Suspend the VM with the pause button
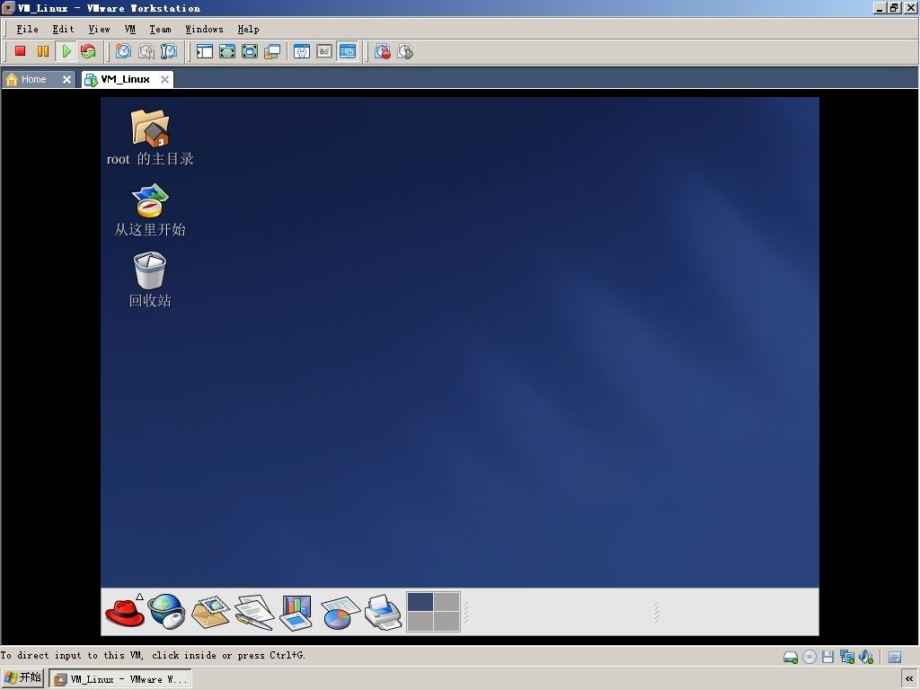Screen dimensions: 920x690 coord(43,51)
